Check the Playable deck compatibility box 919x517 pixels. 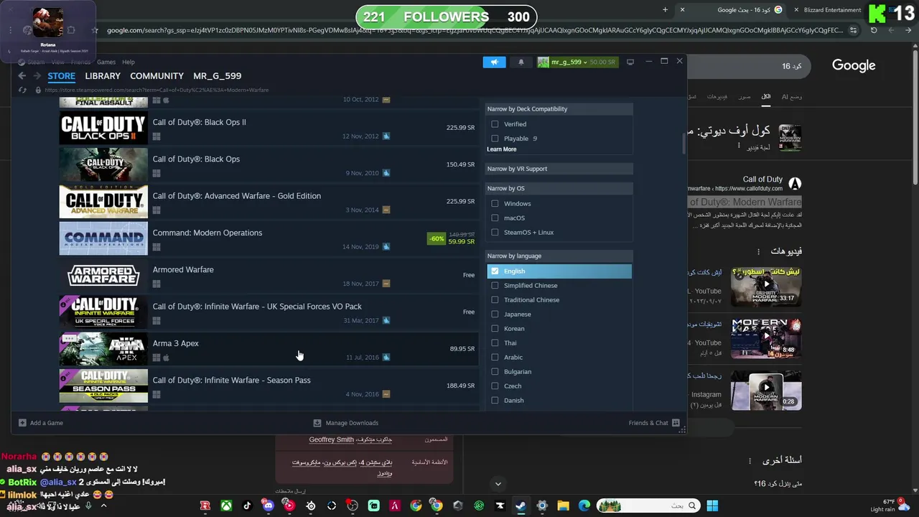[495, 139]
